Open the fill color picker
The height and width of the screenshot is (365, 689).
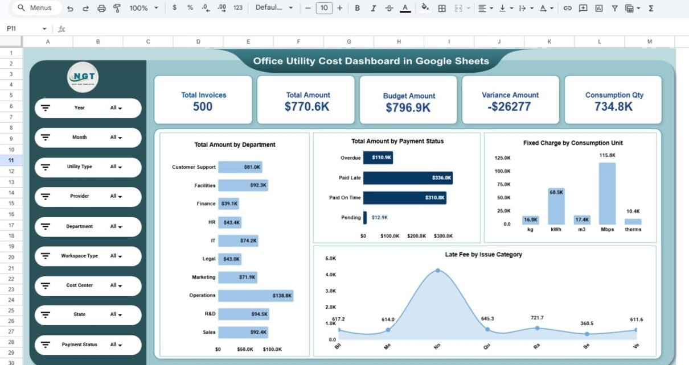[425, 8]
